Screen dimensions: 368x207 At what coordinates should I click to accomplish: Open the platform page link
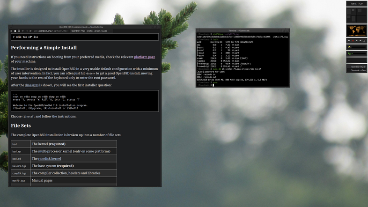coord(144,57)
